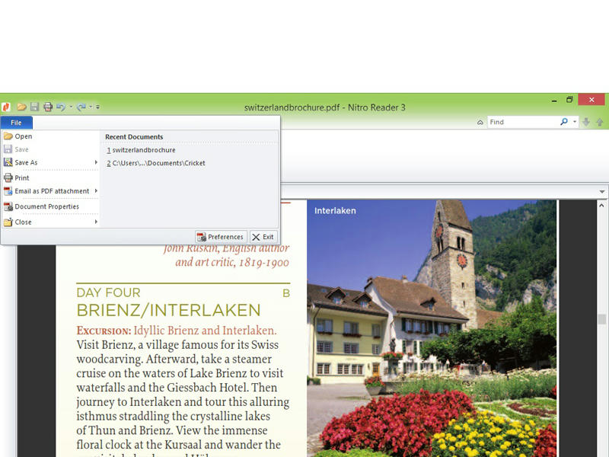Click the Interlaken photo in the document

click(432, 328)
